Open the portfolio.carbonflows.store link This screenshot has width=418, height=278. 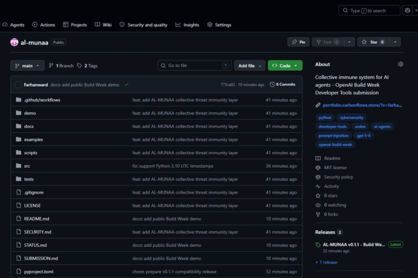tap(363, 105)
